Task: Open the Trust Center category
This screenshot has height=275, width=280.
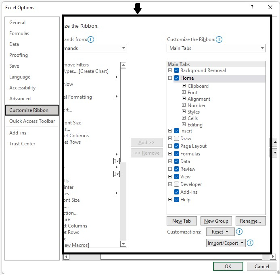Action: 22,144
